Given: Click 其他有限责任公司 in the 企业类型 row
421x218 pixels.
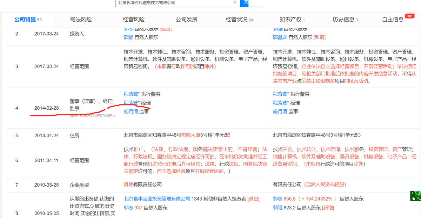Looking at the screenshot, I should pyautogui.click(x=143, y=184).
